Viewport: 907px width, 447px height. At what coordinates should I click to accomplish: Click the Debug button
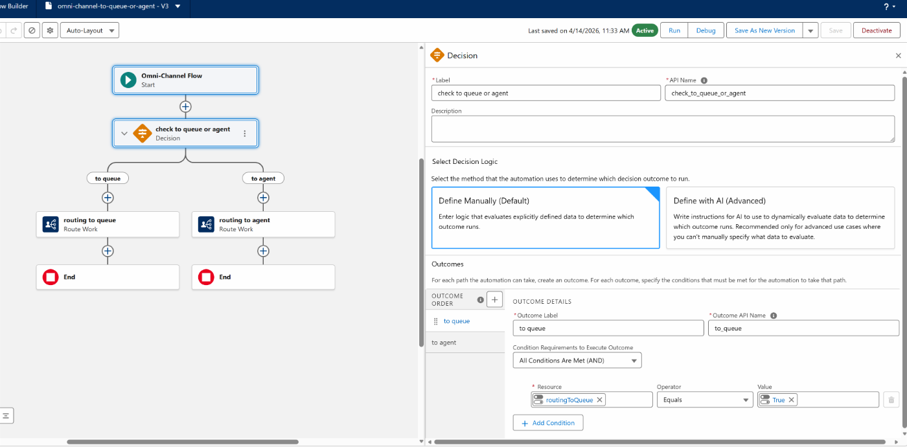coord(706,30)
